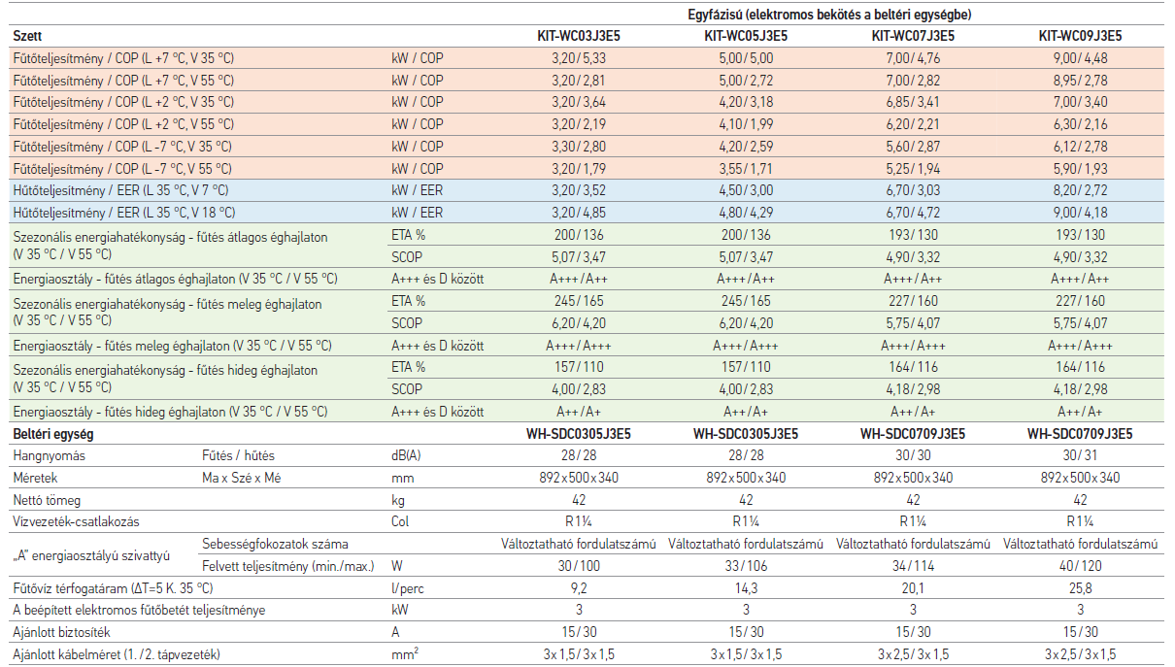This screenshot has width=1175, height=667.
Task: Select 'A beépített elektromos fűtőbetét teljesítménye' label
Action: click(x=139, y=610)
